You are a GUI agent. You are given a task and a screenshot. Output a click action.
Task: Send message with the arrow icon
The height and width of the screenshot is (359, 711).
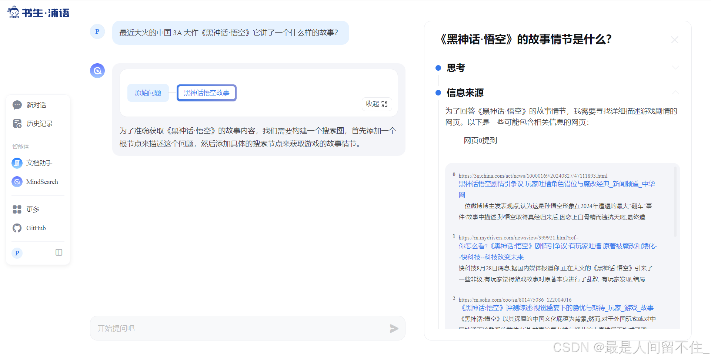tap(394, 328)
